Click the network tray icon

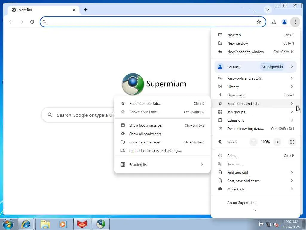tap(269, 225)
